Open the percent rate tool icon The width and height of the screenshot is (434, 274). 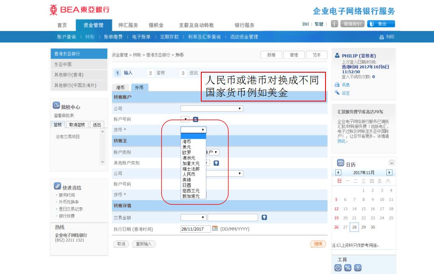[348, 268]
